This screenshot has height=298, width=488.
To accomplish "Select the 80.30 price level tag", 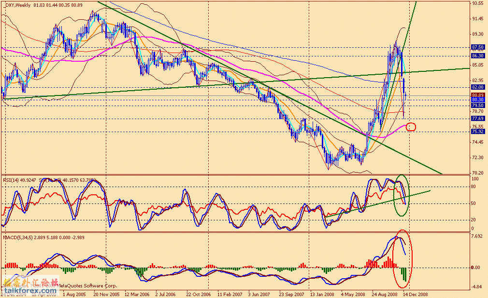I will pos(478,100).
